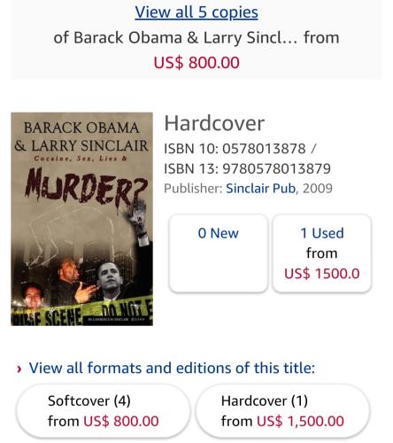Open View all formats and editions link

tap(172, 368)
